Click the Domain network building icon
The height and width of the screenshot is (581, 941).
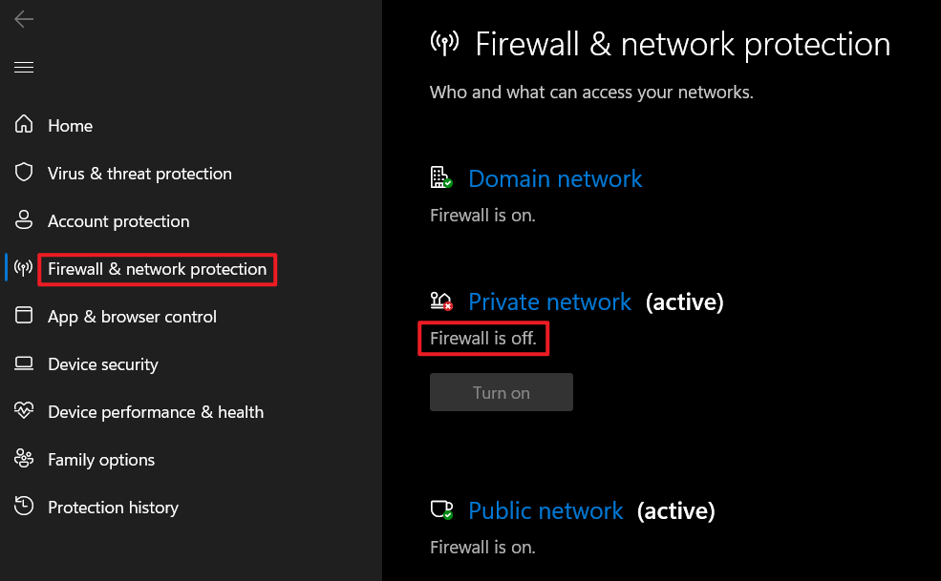440,177
